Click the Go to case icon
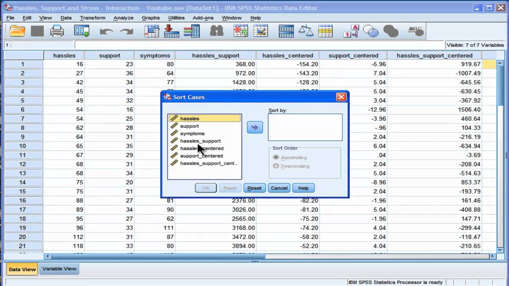 (x=152, y=31)
